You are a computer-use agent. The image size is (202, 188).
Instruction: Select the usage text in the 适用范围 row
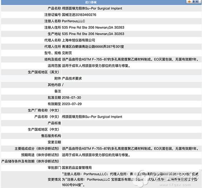coord(96,66)
